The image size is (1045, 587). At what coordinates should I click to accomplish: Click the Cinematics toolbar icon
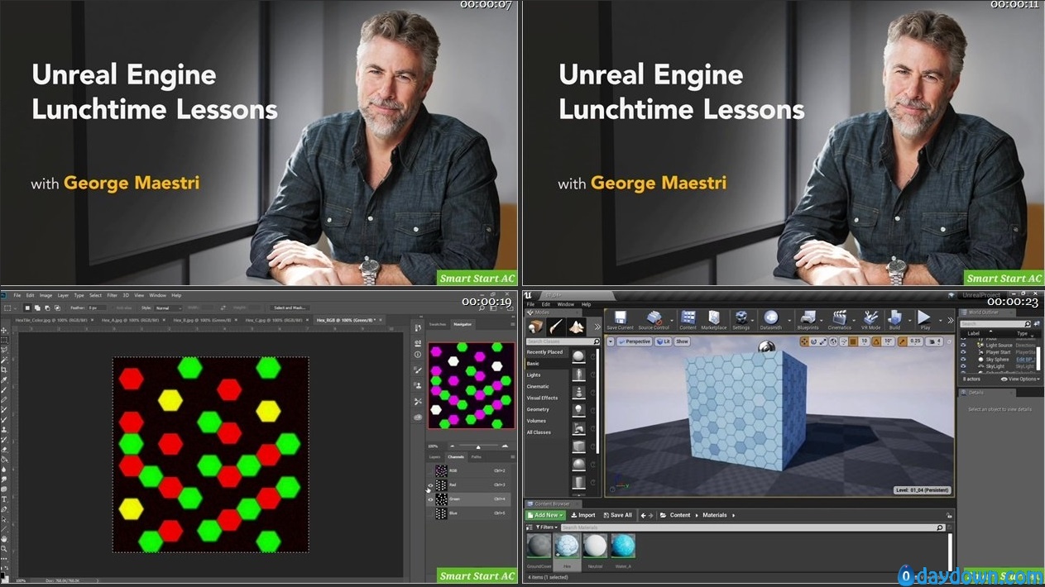[x=840, y=321]
